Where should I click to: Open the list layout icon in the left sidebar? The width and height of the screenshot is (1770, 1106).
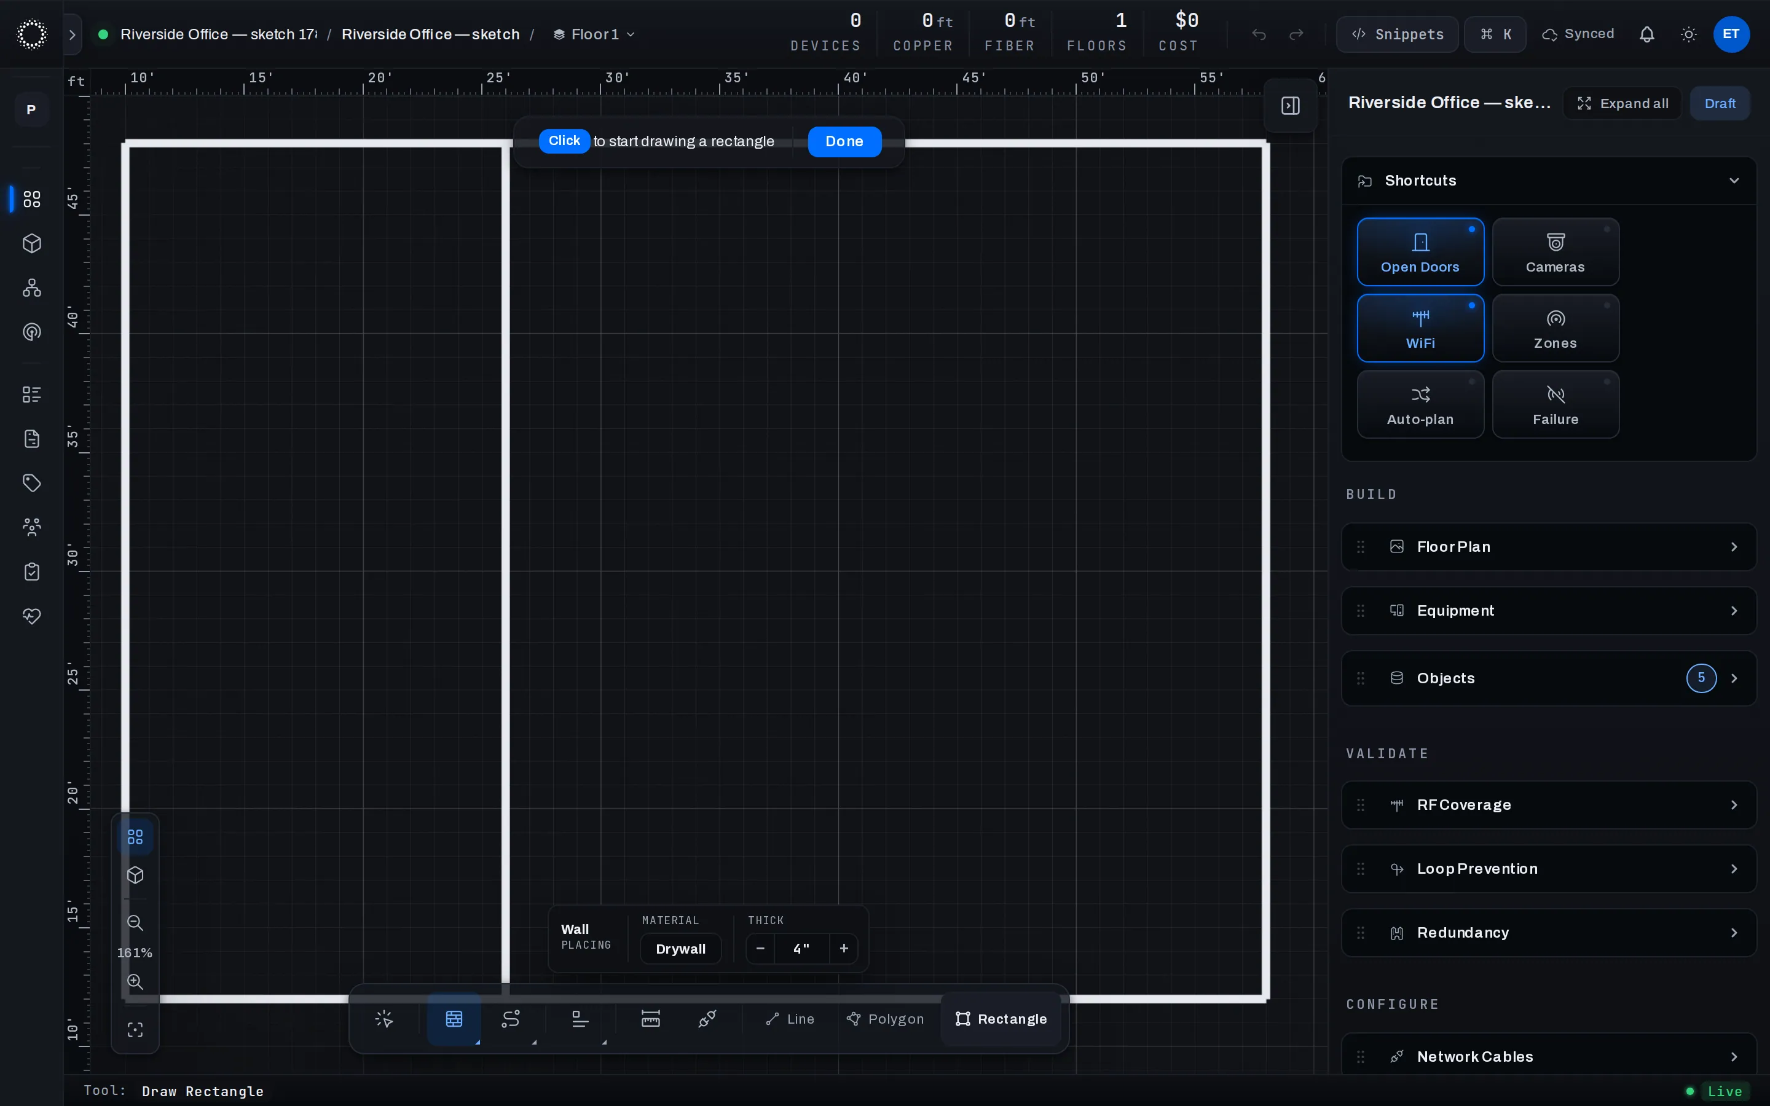[x=31, y=395]
